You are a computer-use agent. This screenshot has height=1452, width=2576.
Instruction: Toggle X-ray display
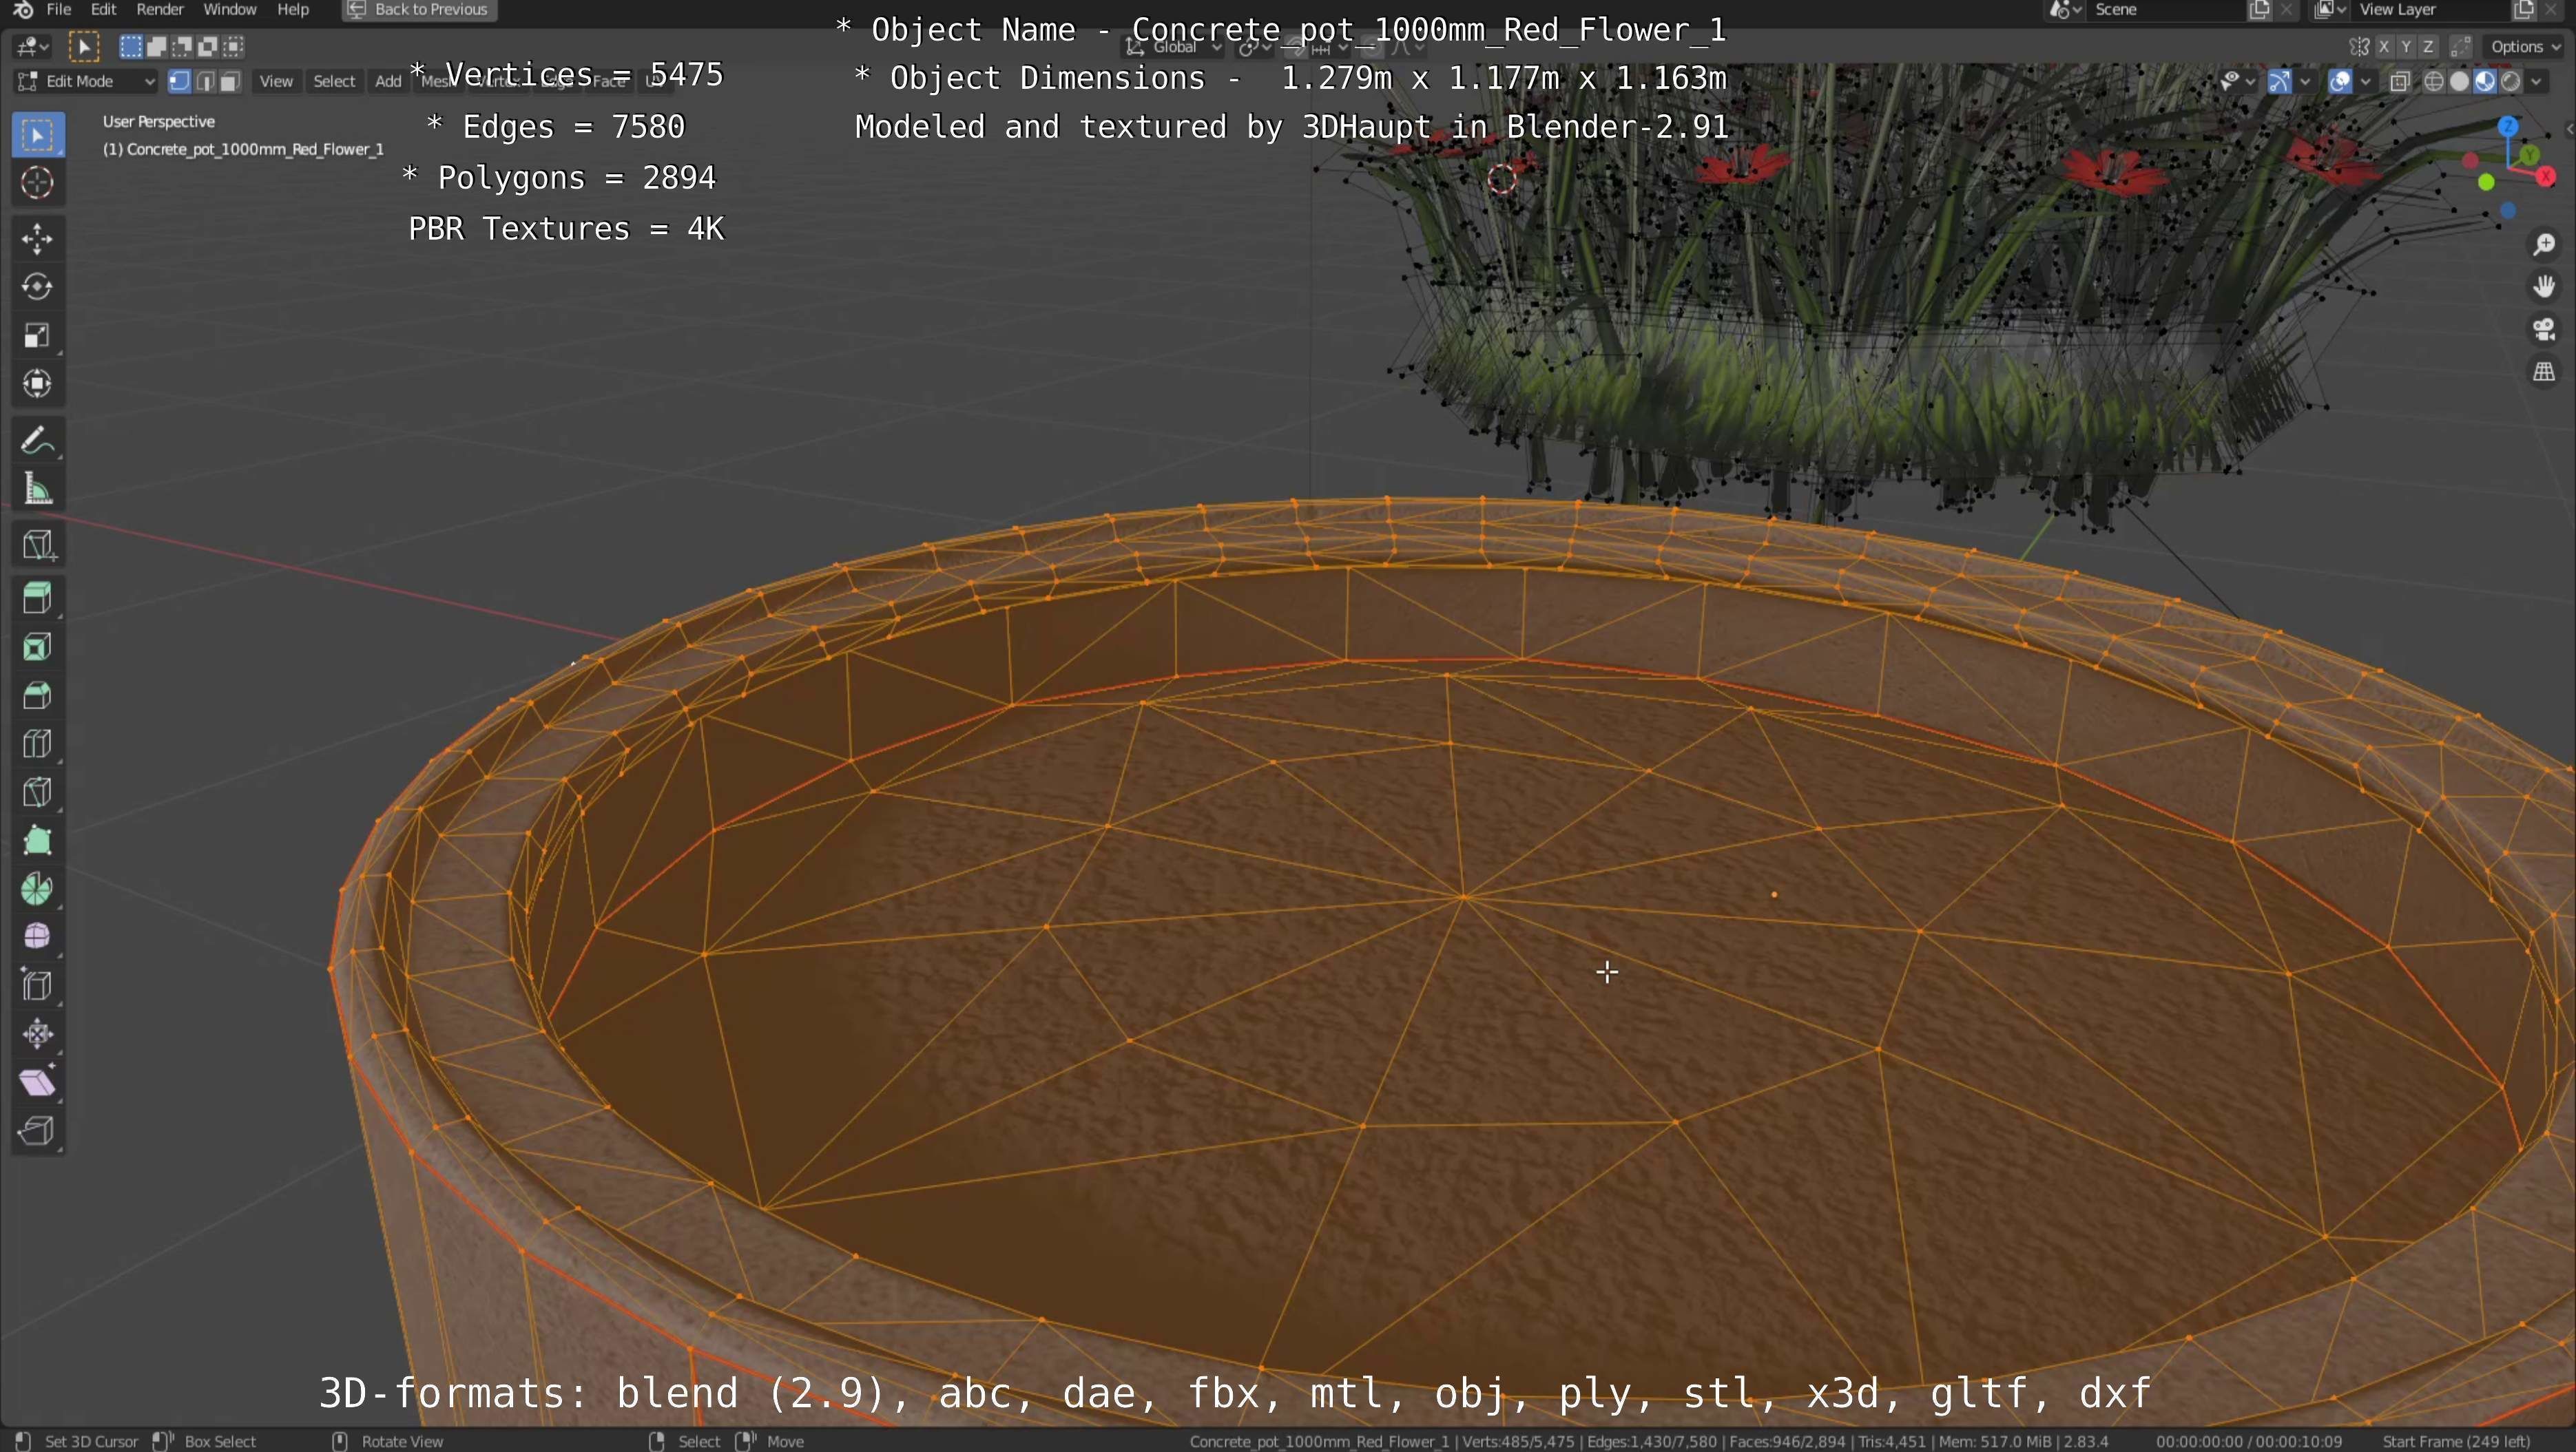(x=2400, y=82)
